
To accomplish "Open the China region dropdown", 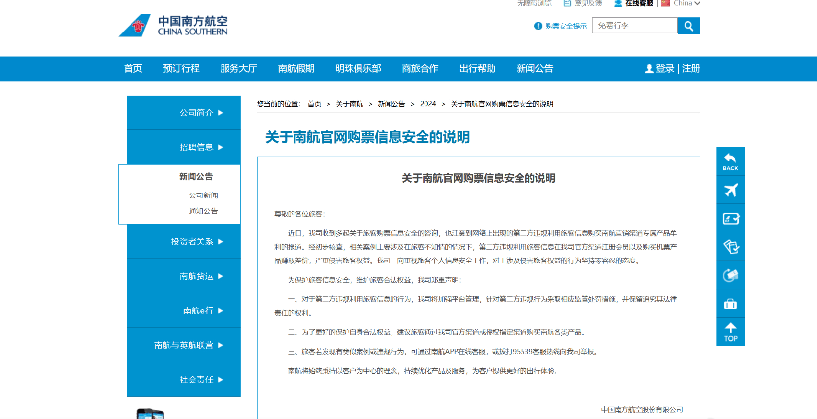I will point(687,3).
